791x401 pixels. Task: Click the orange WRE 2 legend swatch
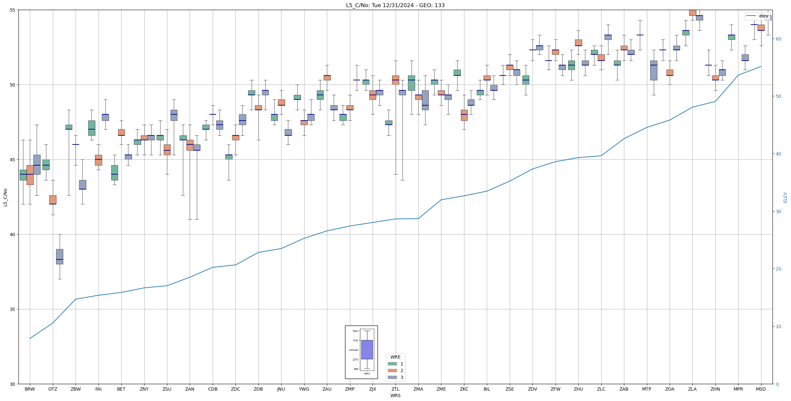(392, 371)
